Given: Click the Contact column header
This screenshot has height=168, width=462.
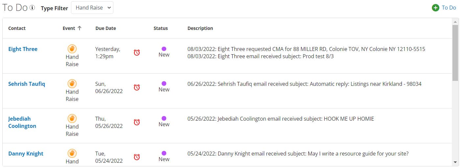Looking at the screenshot, I should click(17, 28).
